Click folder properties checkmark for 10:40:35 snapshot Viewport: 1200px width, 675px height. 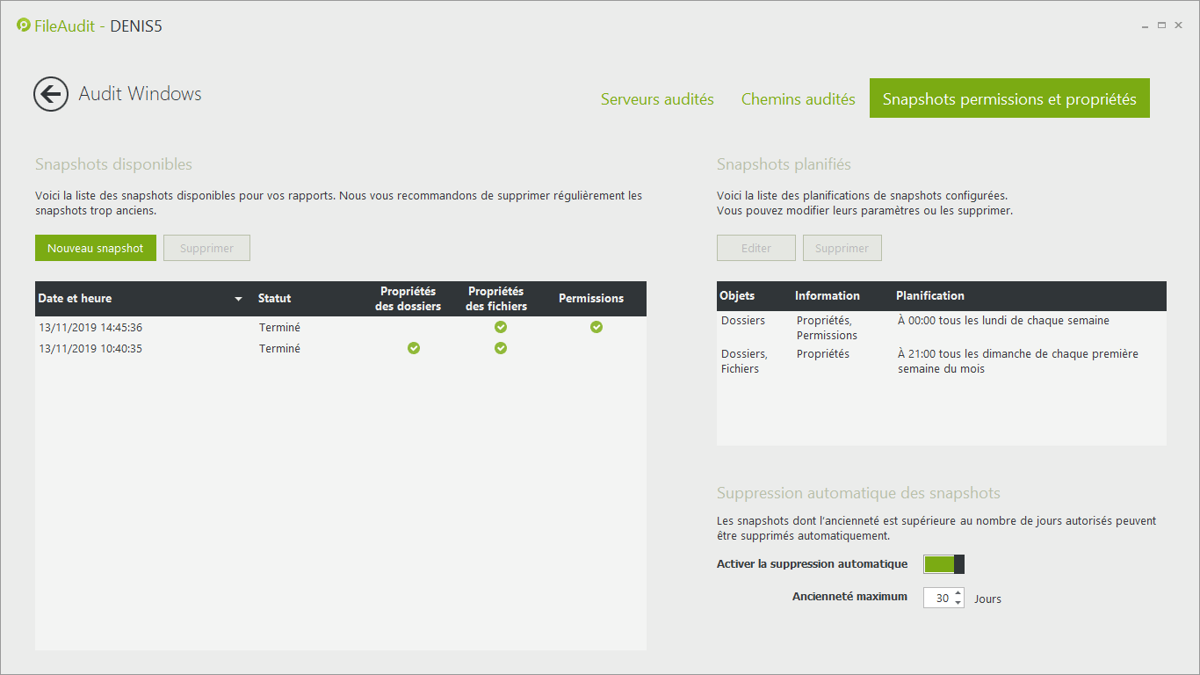(414, 348)
